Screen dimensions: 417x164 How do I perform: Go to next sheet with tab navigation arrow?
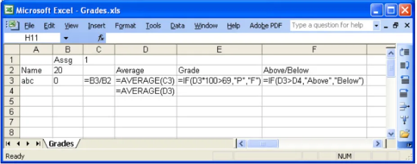pyautogui.click(x=27, y=144)
